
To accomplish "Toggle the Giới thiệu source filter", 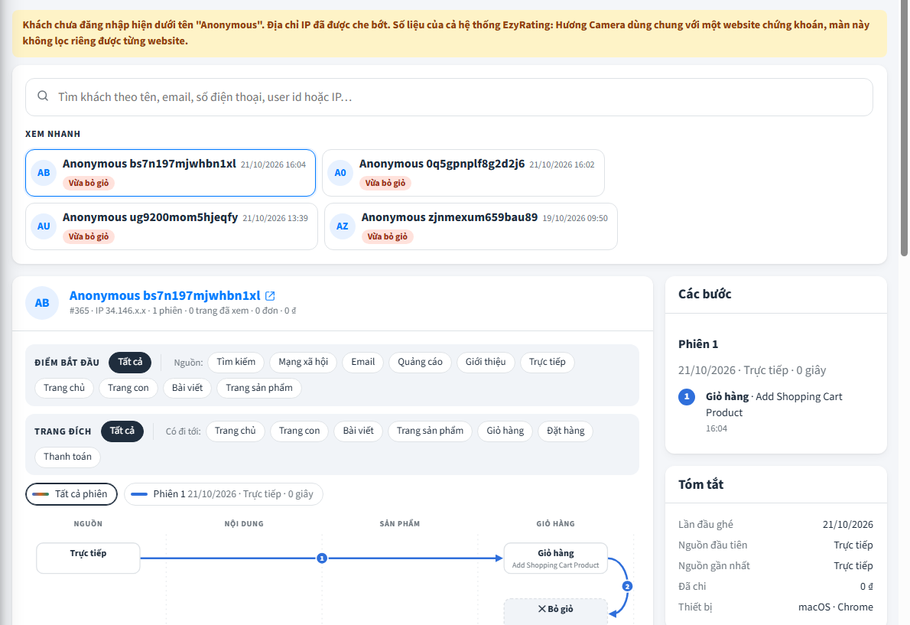I will pos(485,362).
